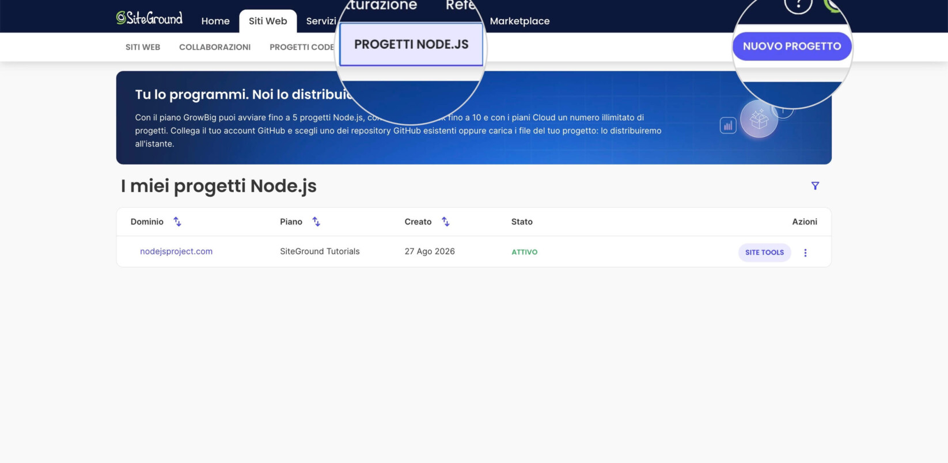Open the Marketplace tab
The image size is (948, 463).
pyautogui.click(x=519, y=21)
